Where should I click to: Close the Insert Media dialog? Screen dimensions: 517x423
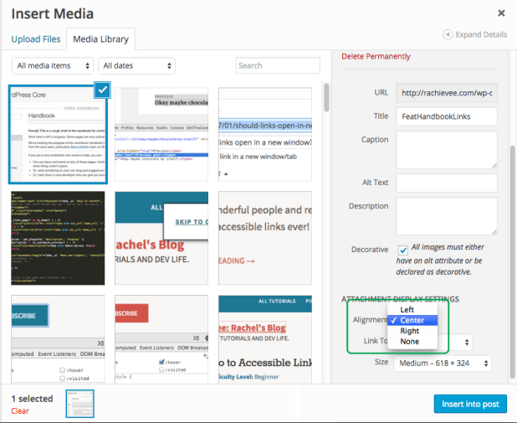click(x=501, y=13)
